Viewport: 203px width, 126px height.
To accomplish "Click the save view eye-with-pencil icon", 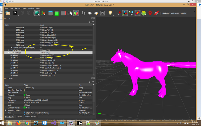I will point(96,13).
